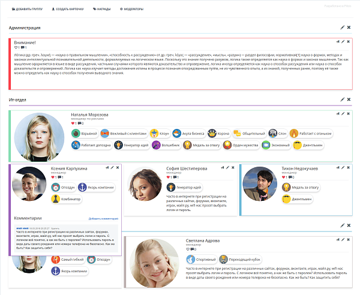The height and width of the screenshot is (295, 360).
Task: Close Ксения Карпухина's card with the X icon
Action: 118,168
